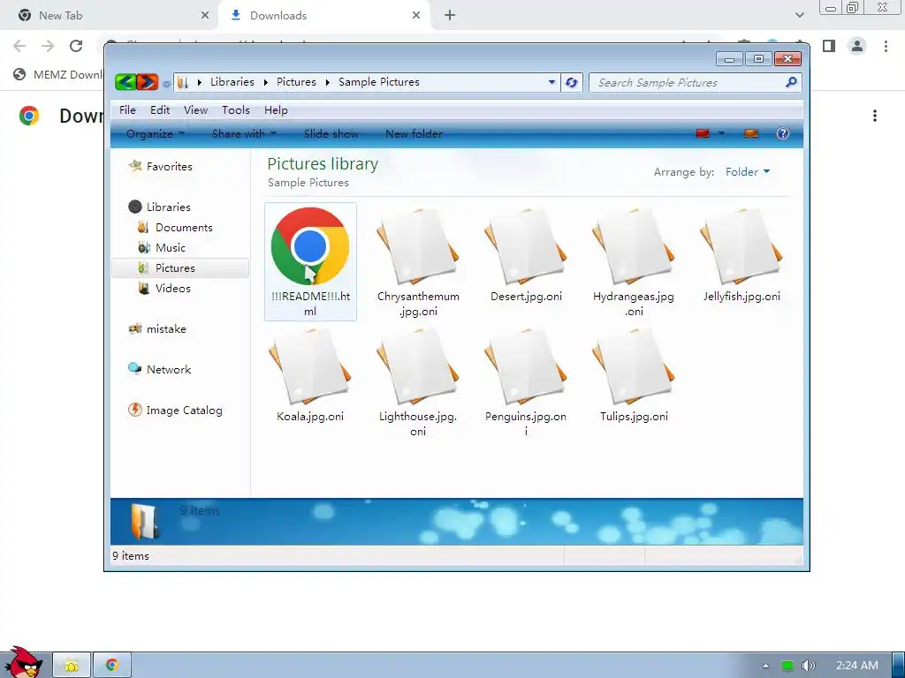Open the View menu
This screenshot has height=678, width=905.
coord(195,110)
